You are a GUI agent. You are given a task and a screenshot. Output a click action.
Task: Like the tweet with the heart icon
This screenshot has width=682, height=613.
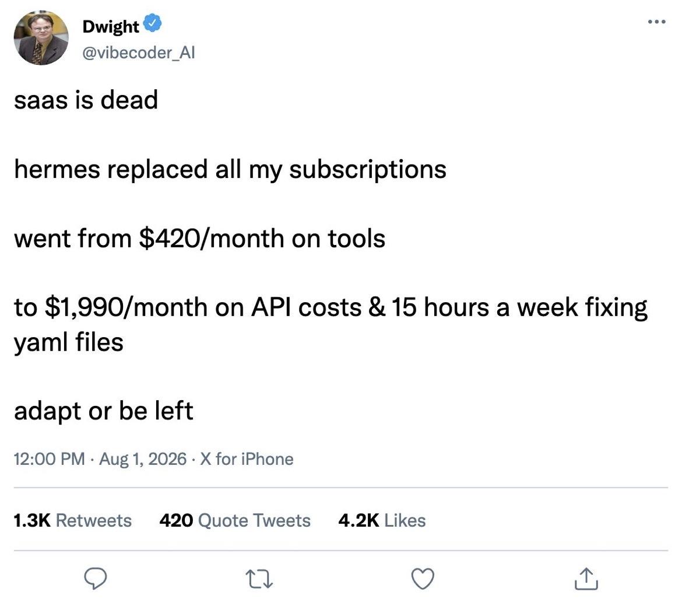[423, 579]
